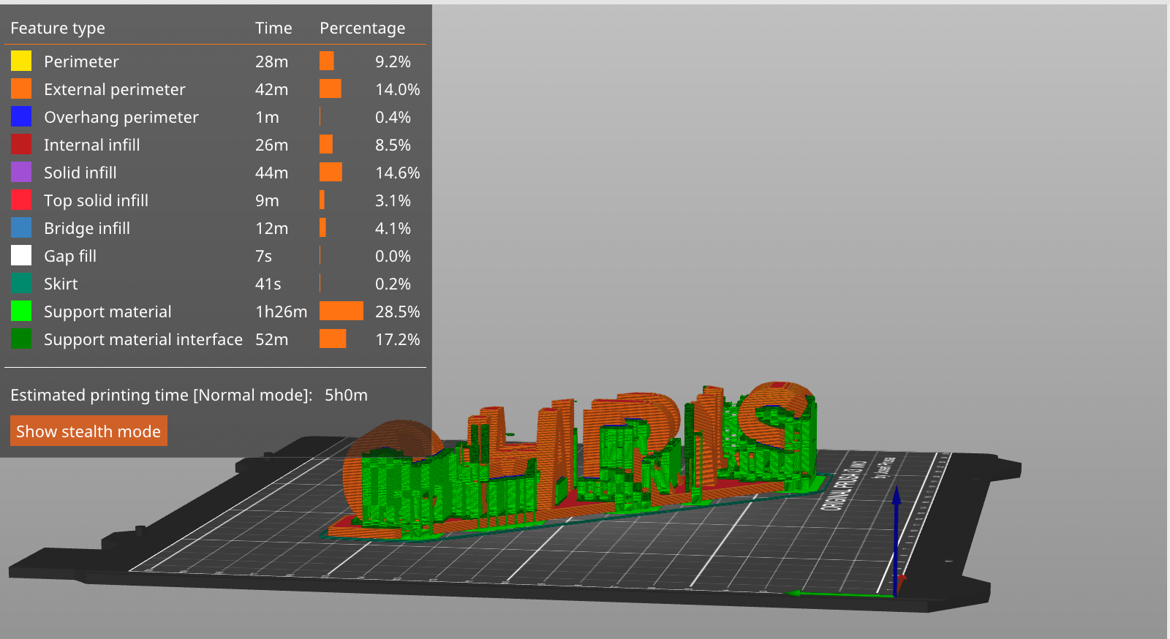1170x639 pixels.
Task: Click the 5h0m estimated printing time value
Action: pyautogui.click(x=347, y=395)
